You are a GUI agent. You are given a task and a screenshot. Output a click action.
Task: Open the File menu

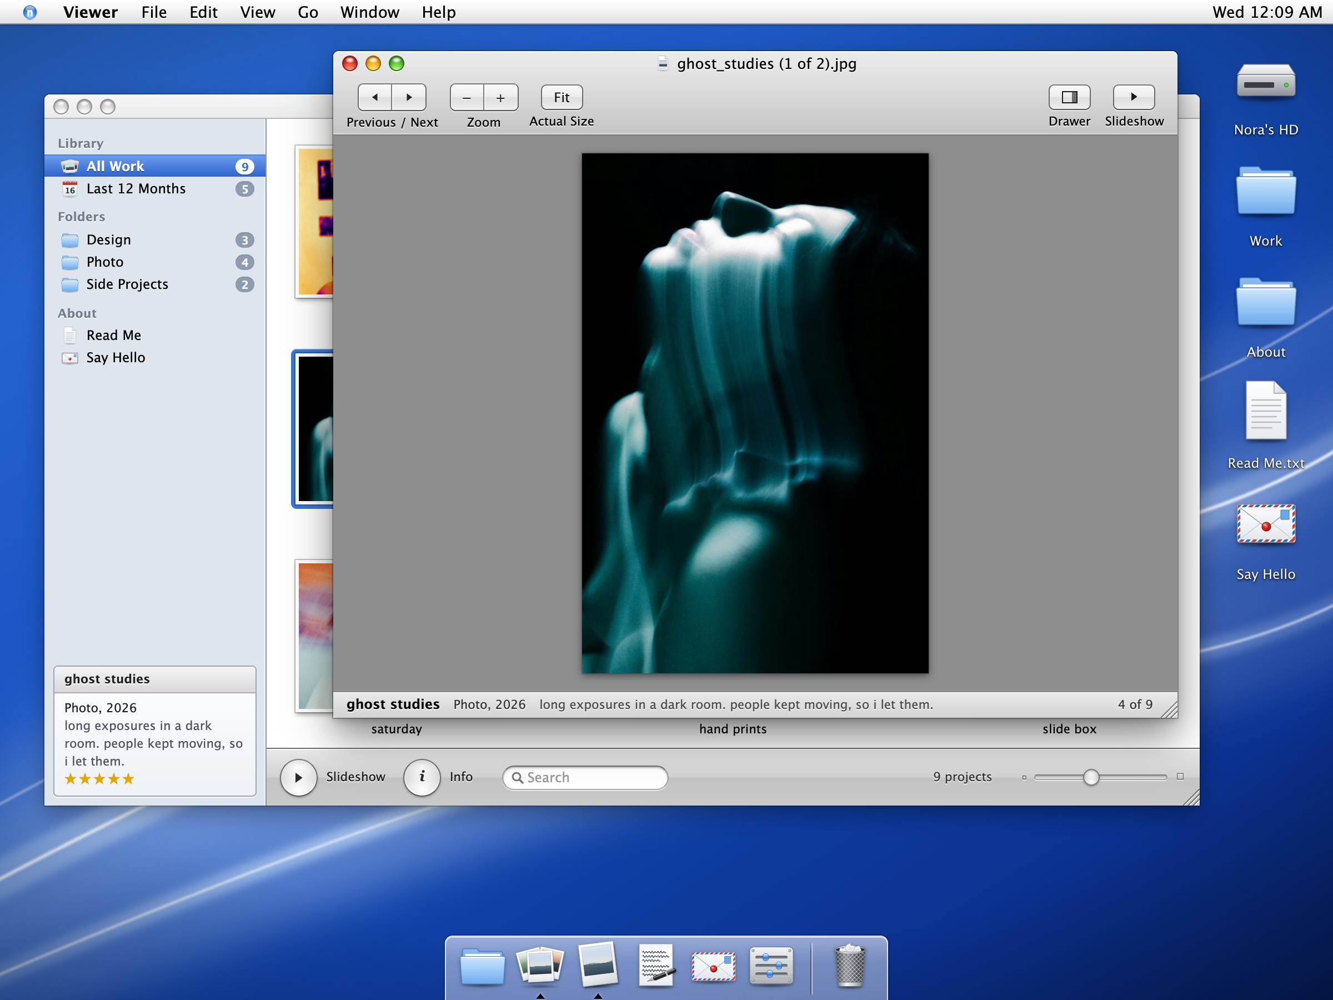coord(154,12)
